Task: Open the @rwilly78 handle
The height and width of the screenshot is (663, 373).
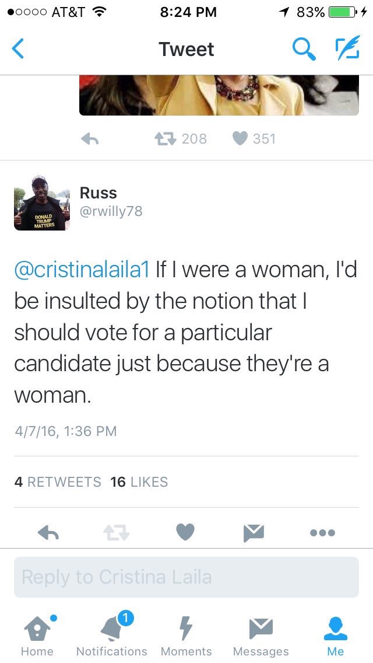Action: [x=111, y=211]
